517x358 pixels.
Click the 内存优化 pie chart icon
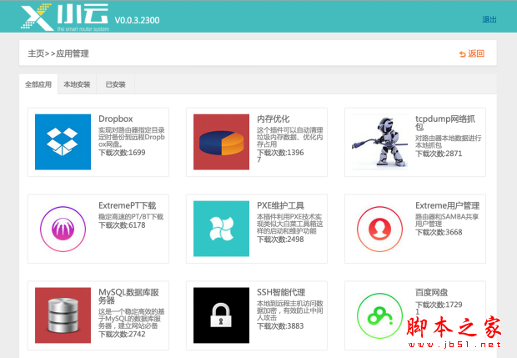221,142
